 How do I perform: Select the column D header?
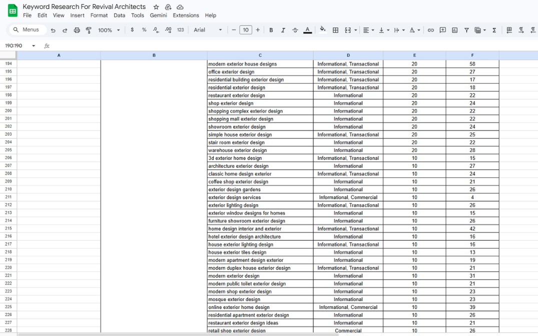click(x=348, y=55)
